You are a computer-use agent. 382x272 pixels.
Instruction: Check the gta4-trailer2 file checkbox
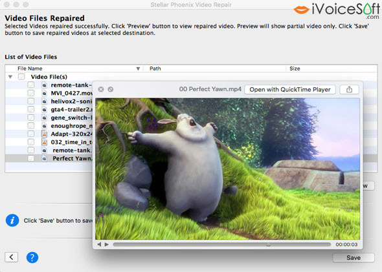pyautogui.click(x=31, y=109)
